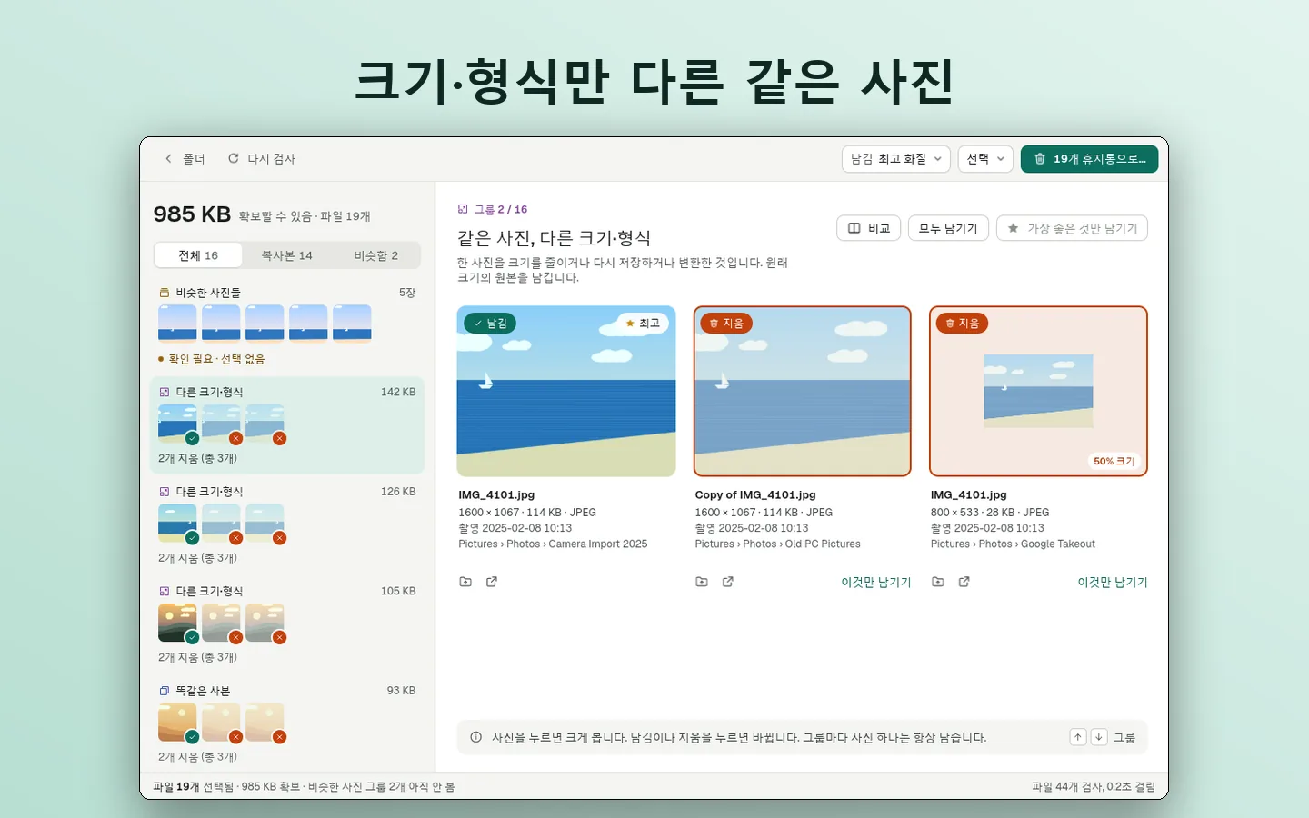Toggle the 지움 badge on Copy of IMG_4101
Image resolution: width=1309 pixels, height=818 pixels.
tap(726, 323)
